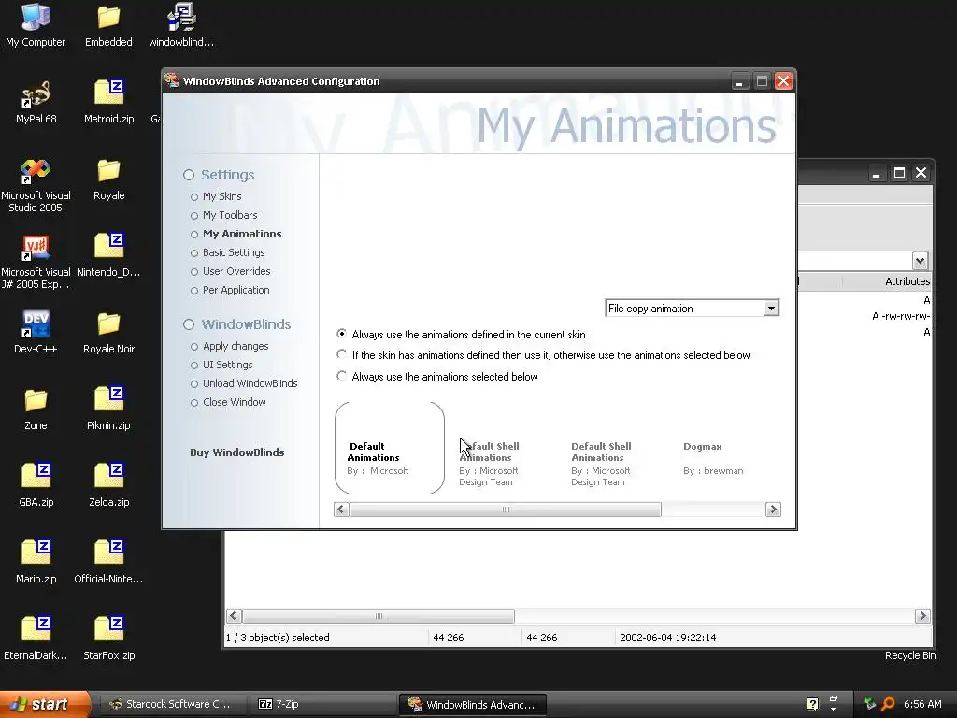Screen dimensions: 957x718
Task: Open the dropdown arrow in the 7-Zip window
Action: 920,262
